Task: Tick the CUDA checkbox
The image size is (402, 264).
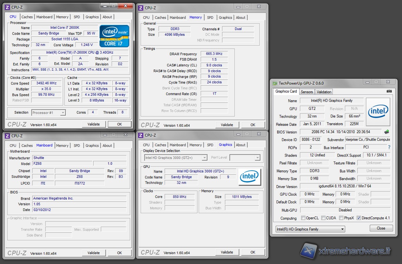Action: (323, 218)
